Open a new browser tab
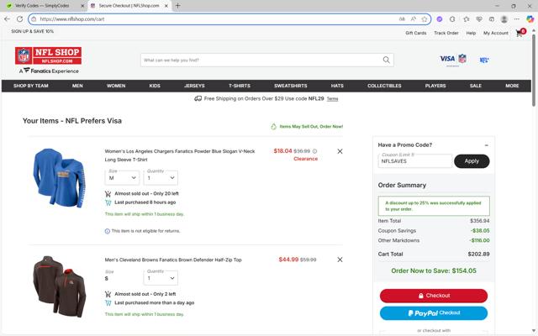Screen dimensions: 538x336 point(177,6)
